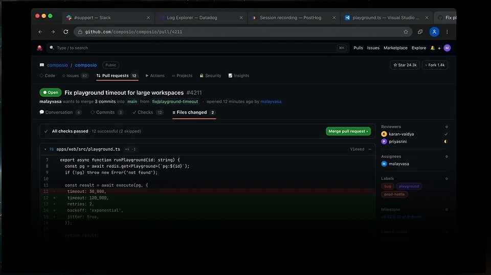Bookmark this page with the star icon
Image resolution: width=491 pixels, height=275 pixels.
tap(406, 32)
